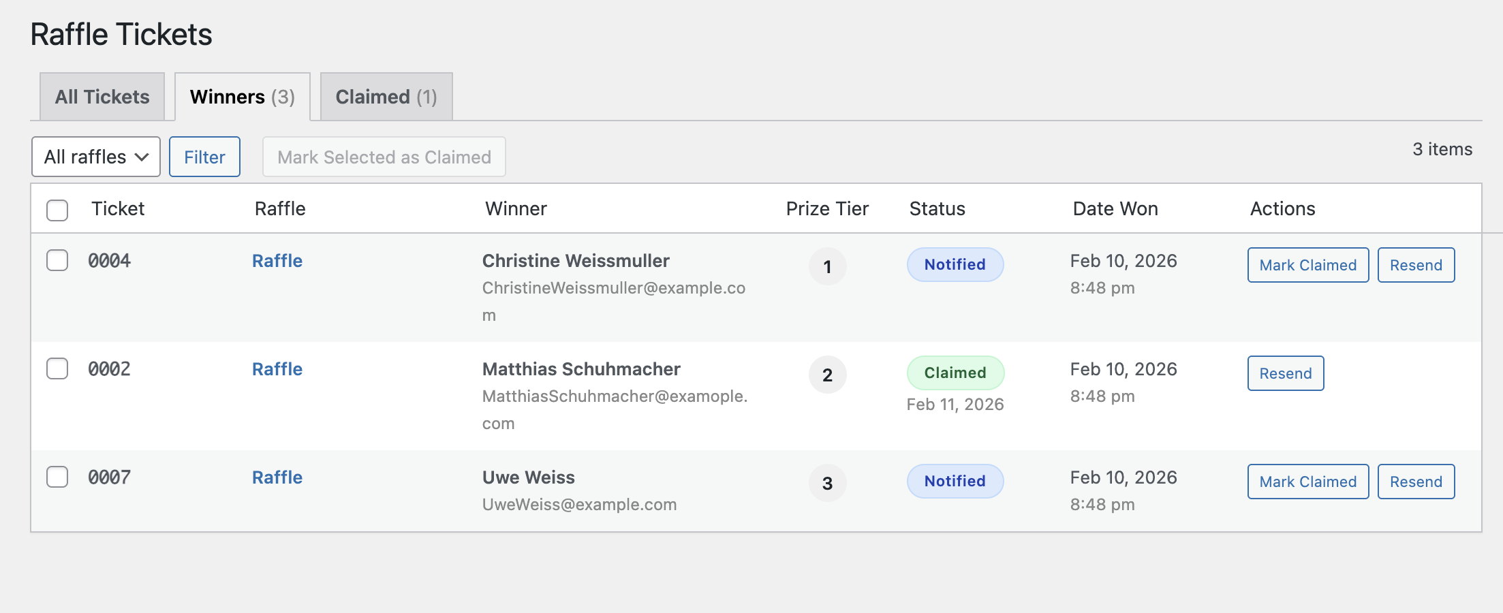Check the box for ticket 0002
The width and height of the screenshot is (1503, 613).
pos(57,368)
